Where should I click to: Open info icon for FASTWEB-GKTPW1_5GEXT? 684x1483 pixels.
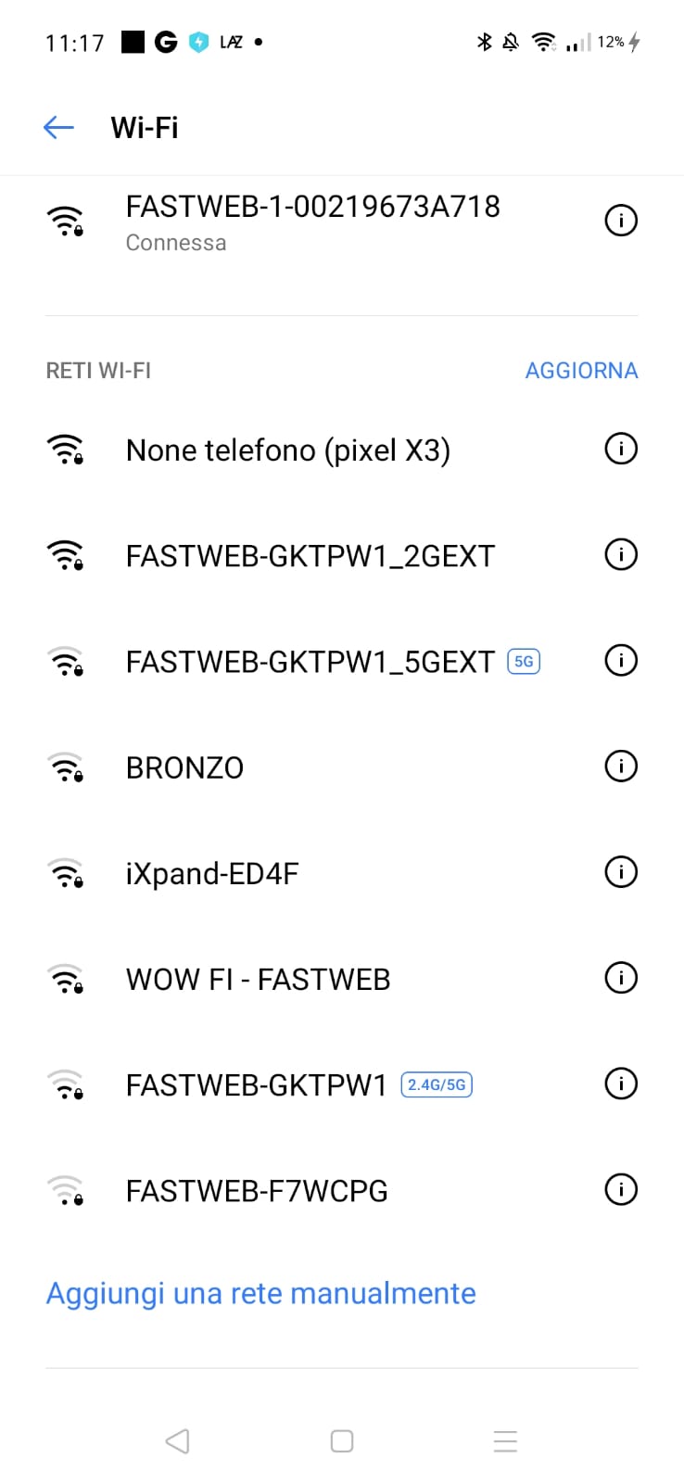[620, 661]
